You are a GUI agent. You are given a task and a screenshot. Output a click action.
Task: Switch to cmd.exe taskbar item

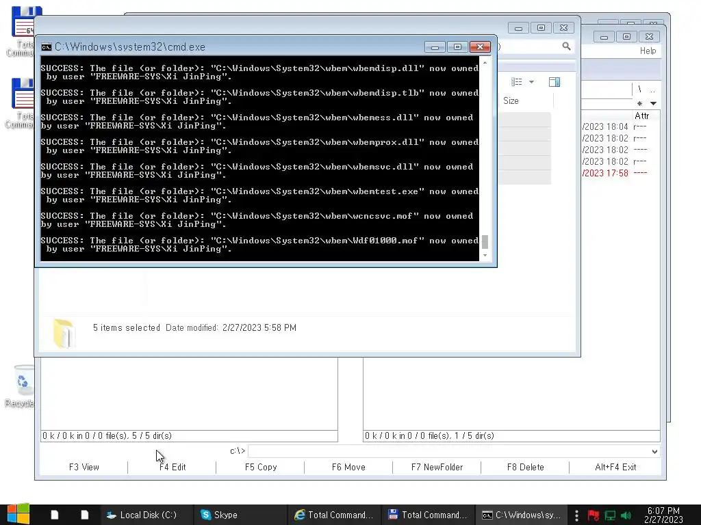click(521, 515)
